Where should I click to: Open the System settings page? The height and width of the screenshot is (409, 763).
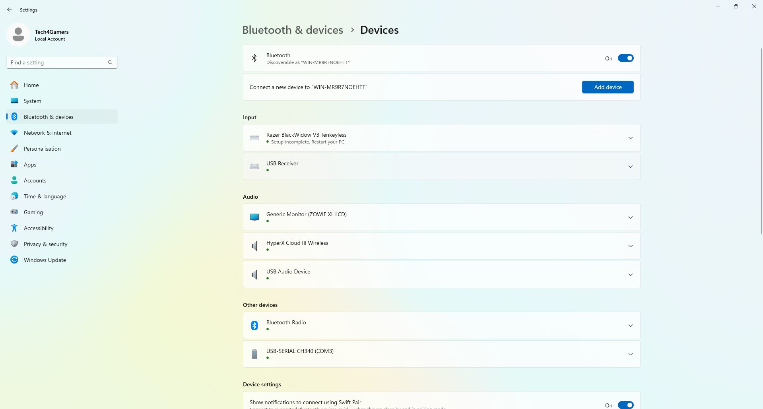tap(32, 101)
